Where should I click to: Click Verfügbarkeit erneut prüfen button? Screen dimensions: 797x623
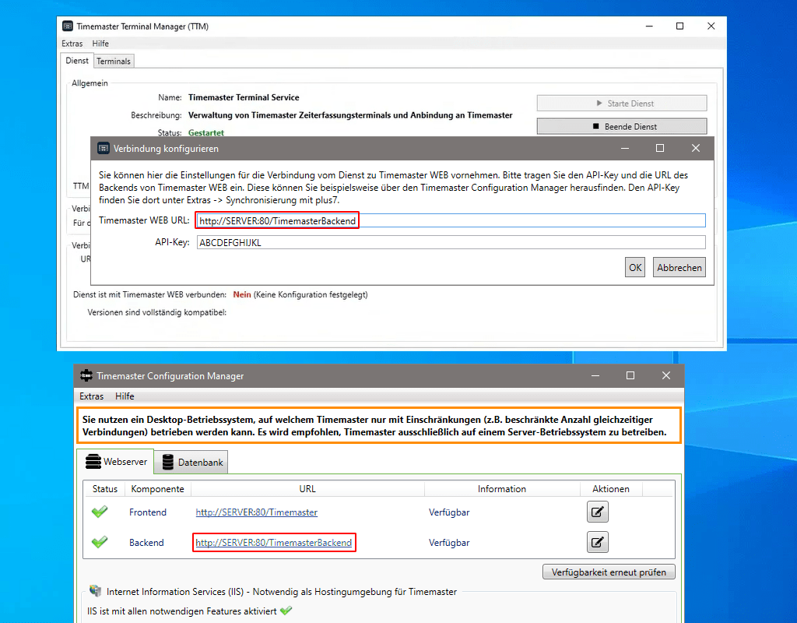pos(609,572)
